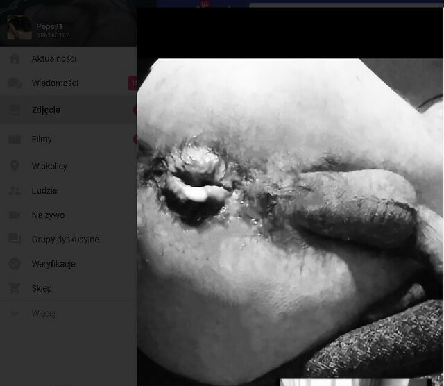444x386 pixels.
Task: Select the film icon for Filmy
Action: tap(14, 139)
